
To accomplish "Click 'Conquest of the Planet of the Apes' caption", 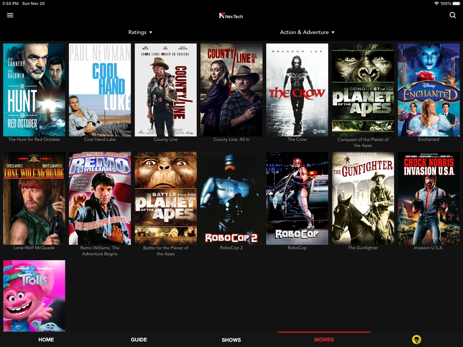I will (x=363, y=143).
